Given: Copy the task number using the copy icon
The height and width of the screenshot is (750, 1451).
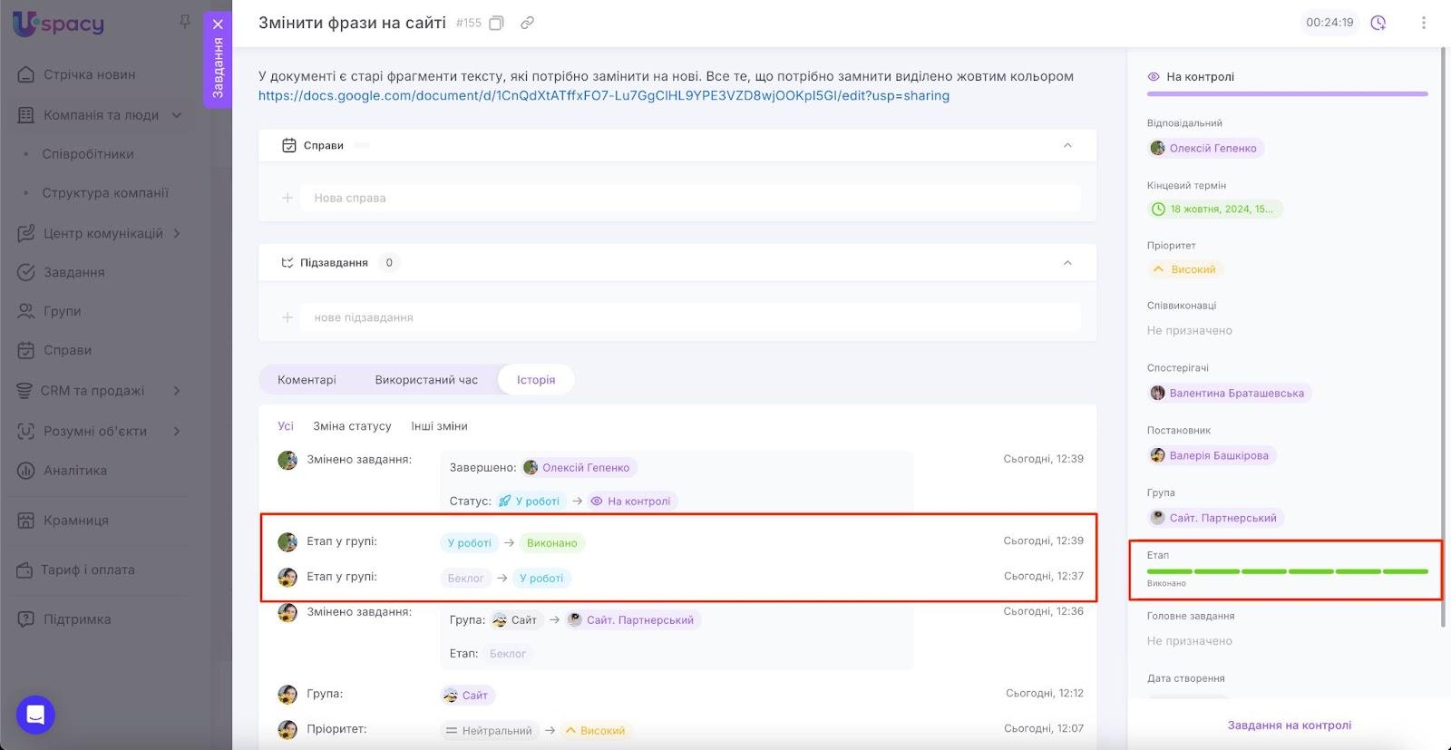Looking at the screenshot, I should point(496,23).
